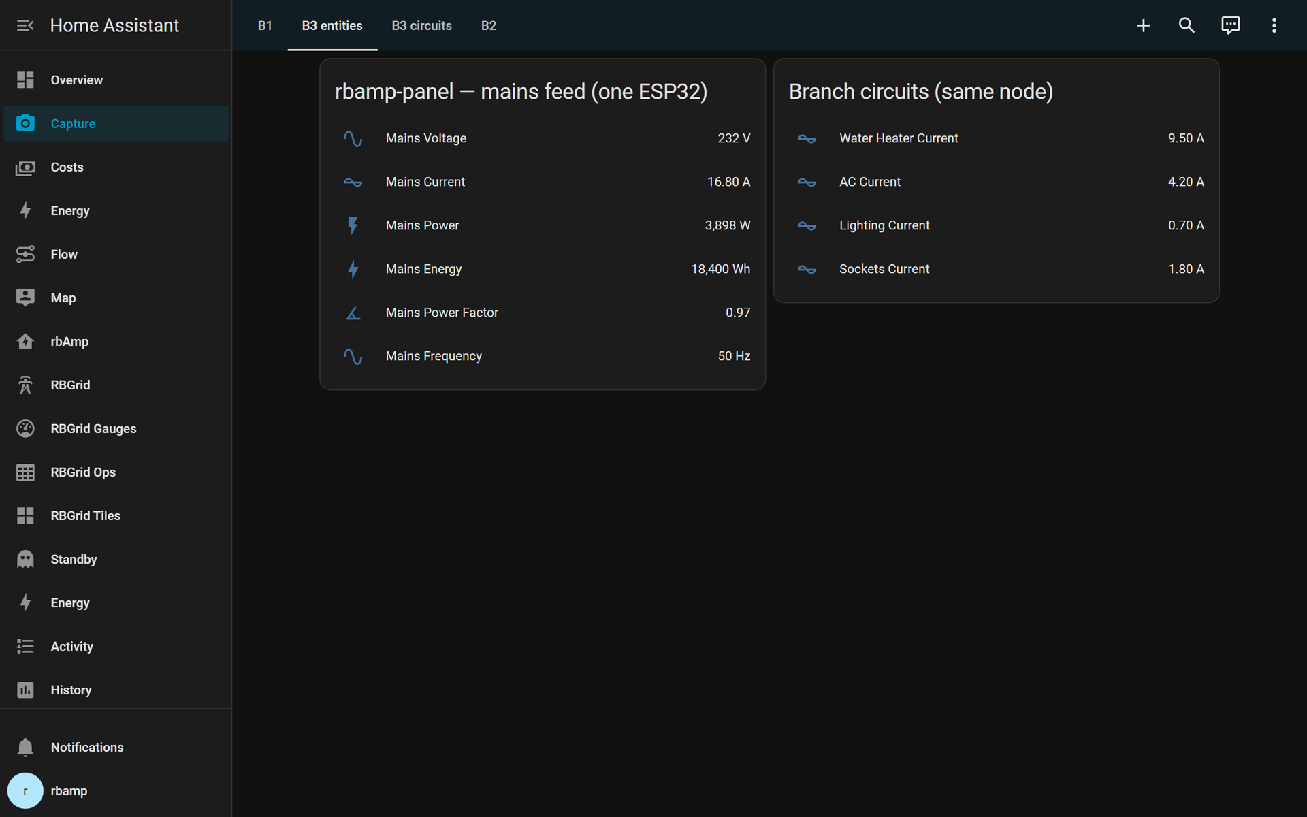
Task: Click the Lighting Current icon
Action: [x=807, y=225]
